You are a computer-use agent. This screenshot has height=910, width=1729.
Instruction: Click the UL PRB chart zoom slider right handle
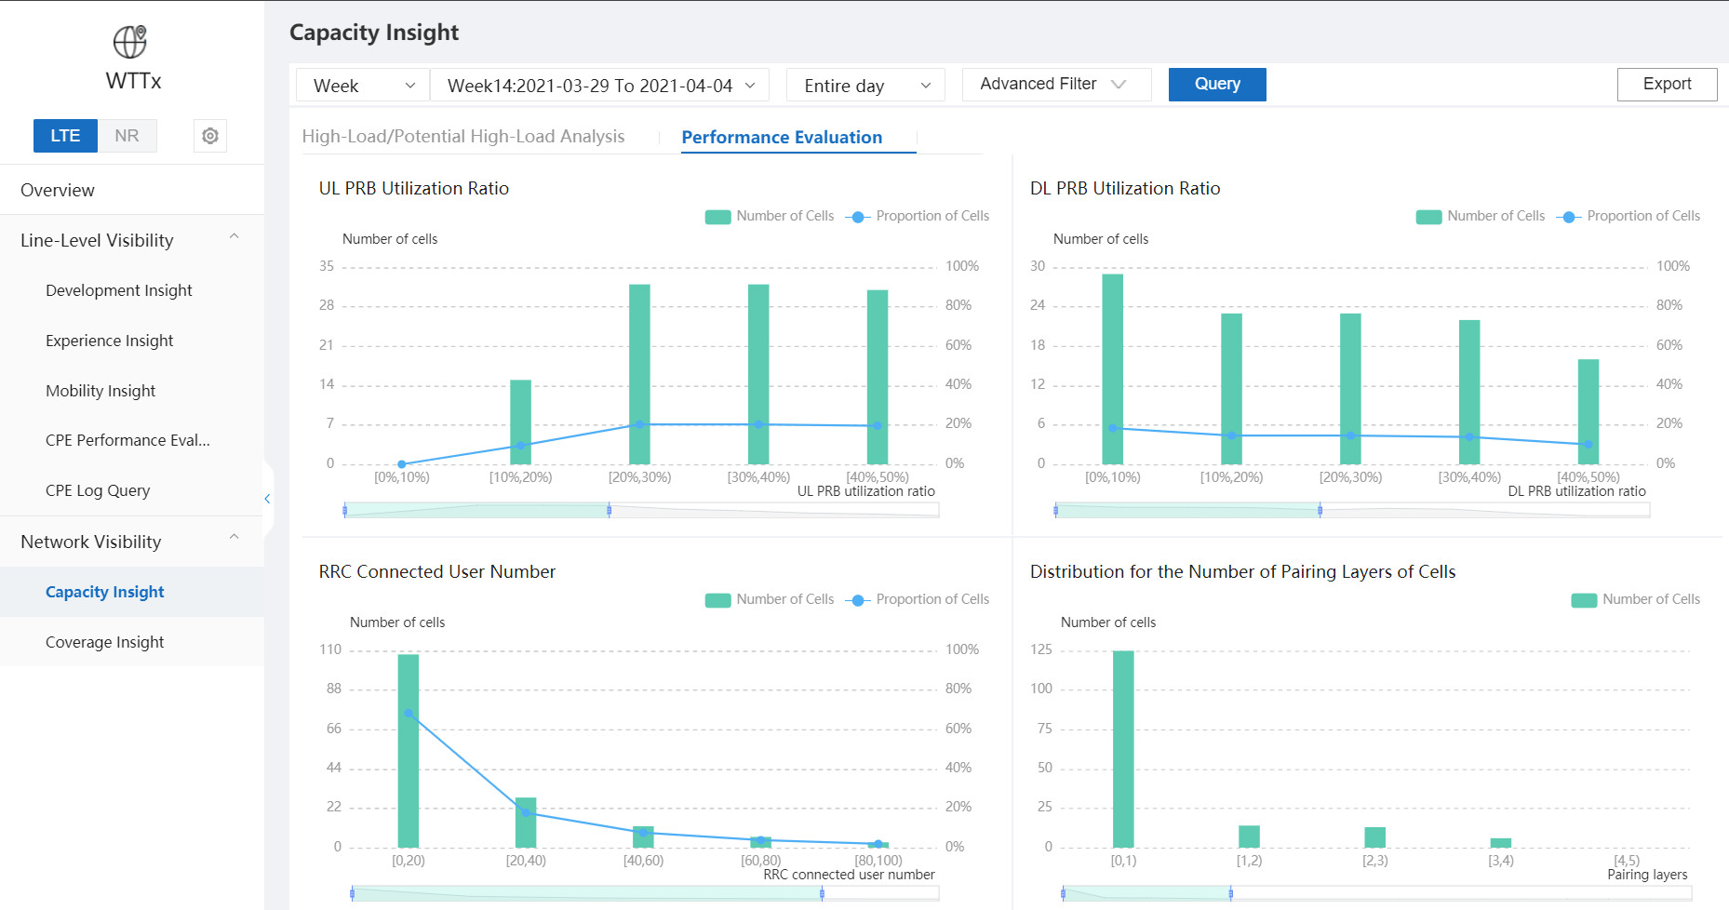pos(609,510)
